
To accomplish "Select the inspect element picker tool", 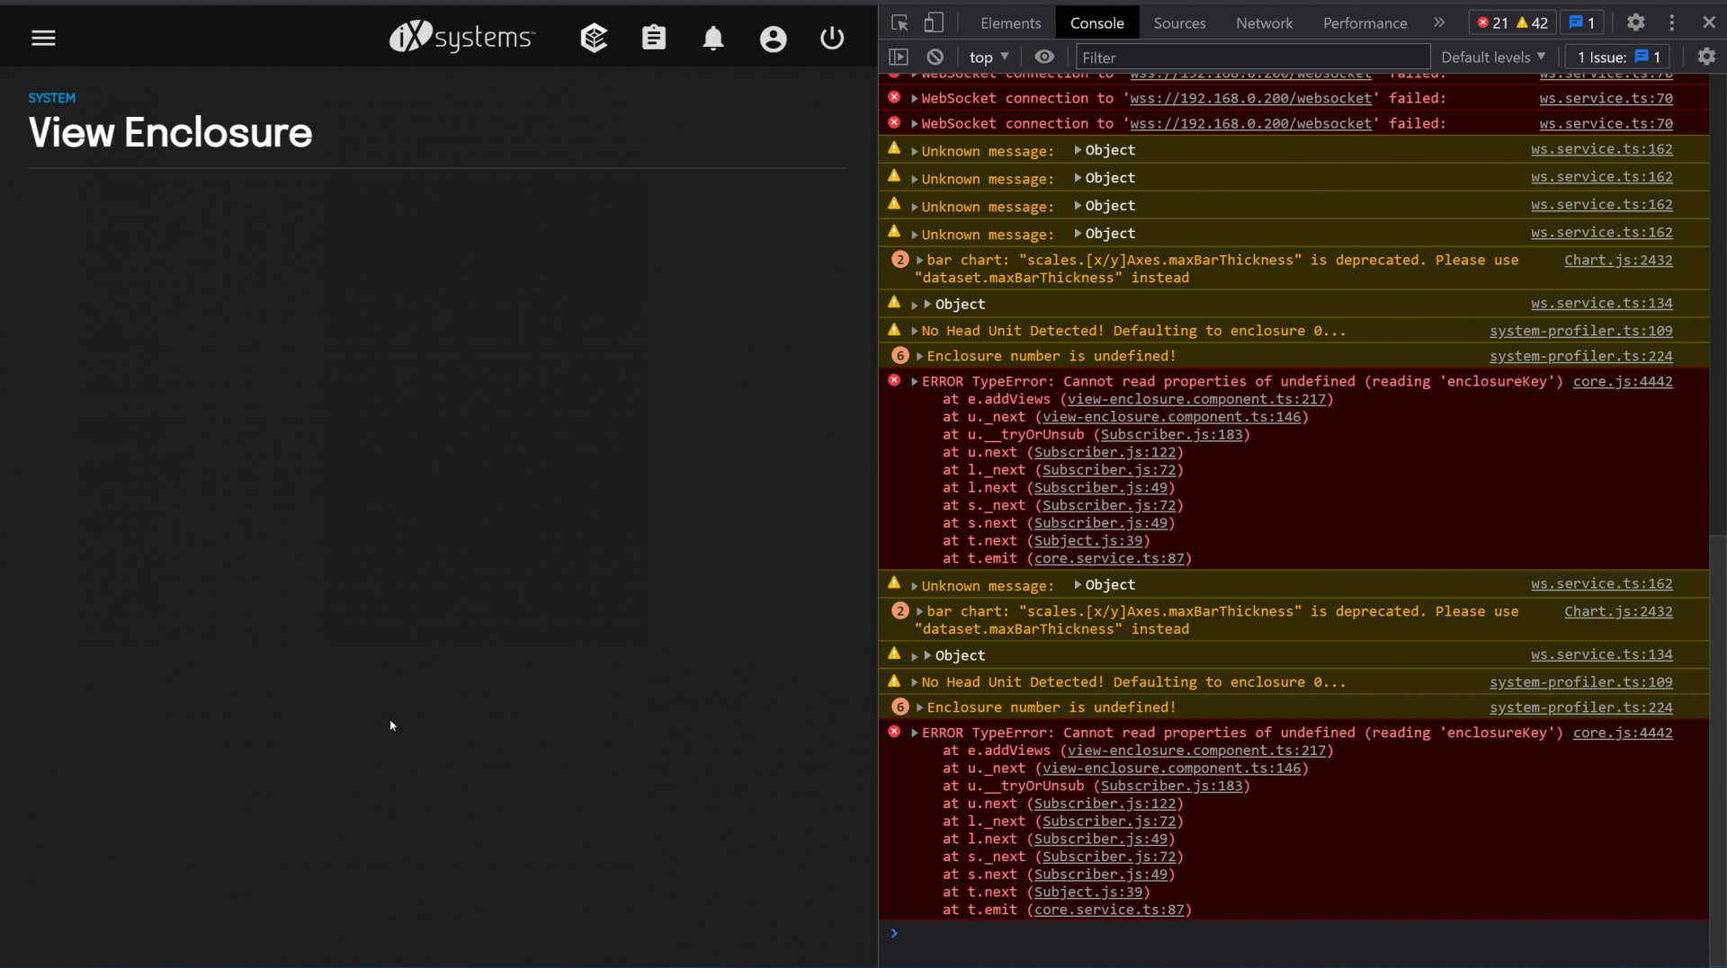I will pyautogui.click(x=899, y=23).
